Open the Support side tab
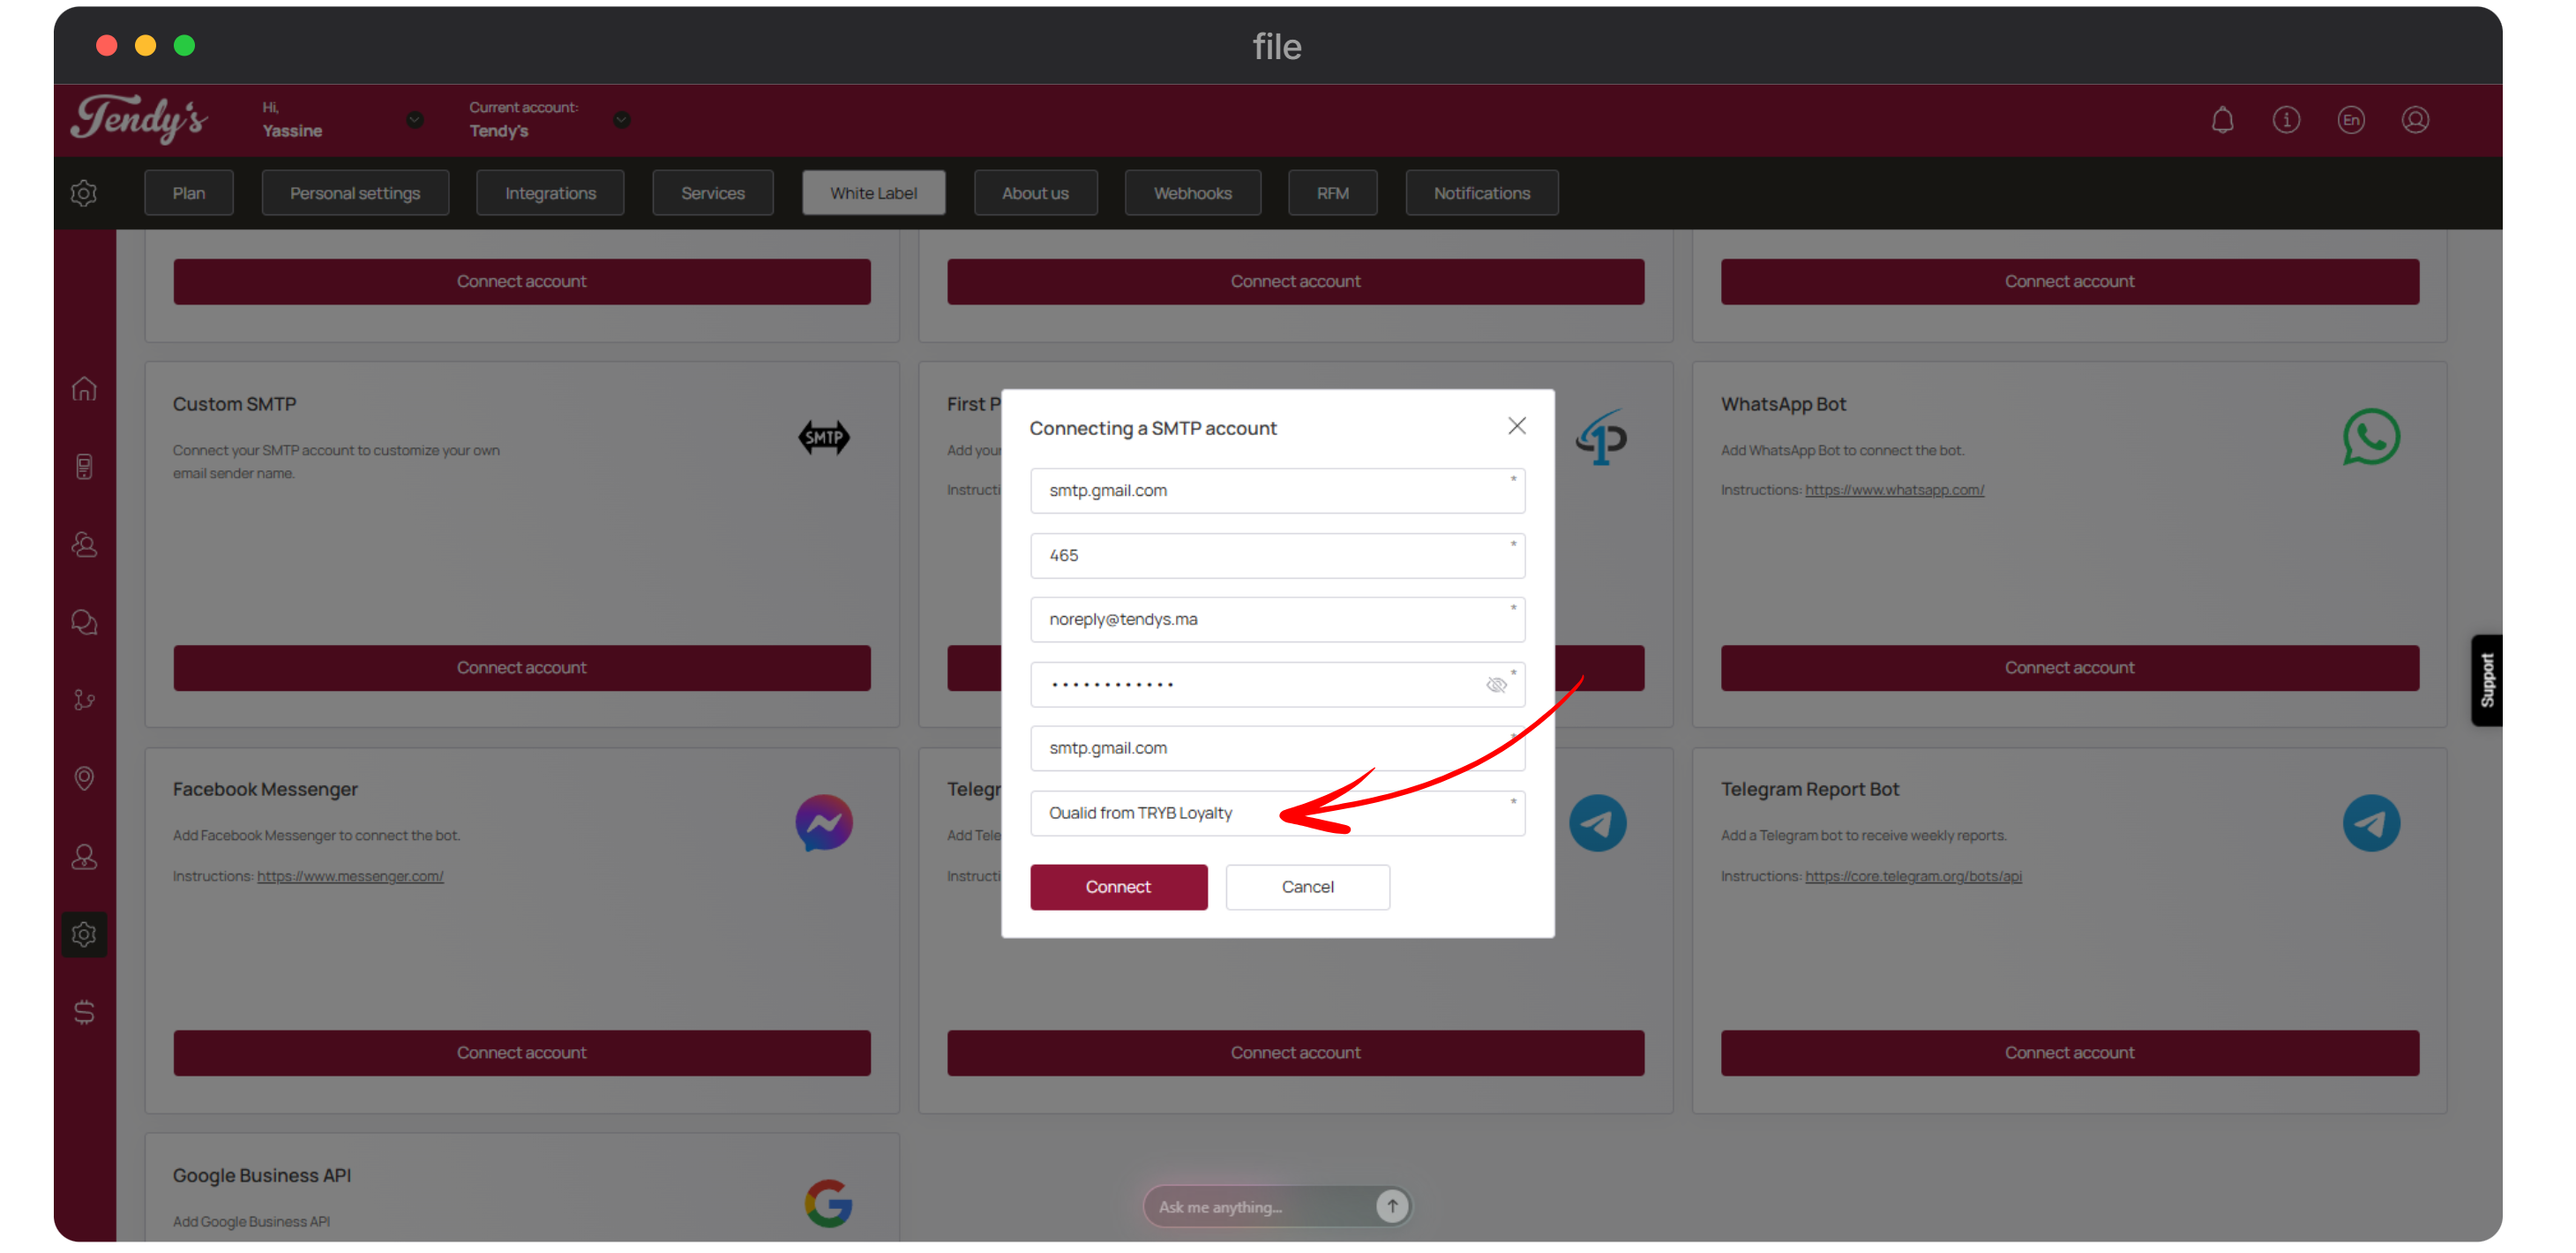This screenshot has width=2576, height=1253. point(2487,680)
